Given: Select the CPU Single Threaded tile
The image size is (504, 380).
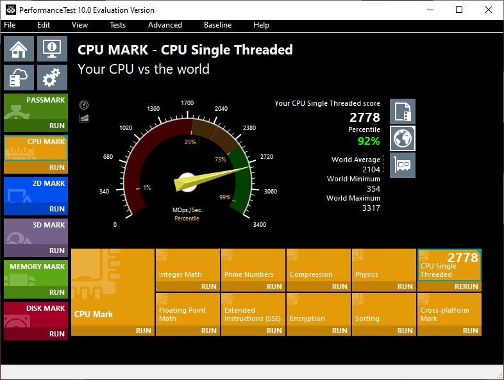Looking at the screenshot, I should (x=449, y=265).
